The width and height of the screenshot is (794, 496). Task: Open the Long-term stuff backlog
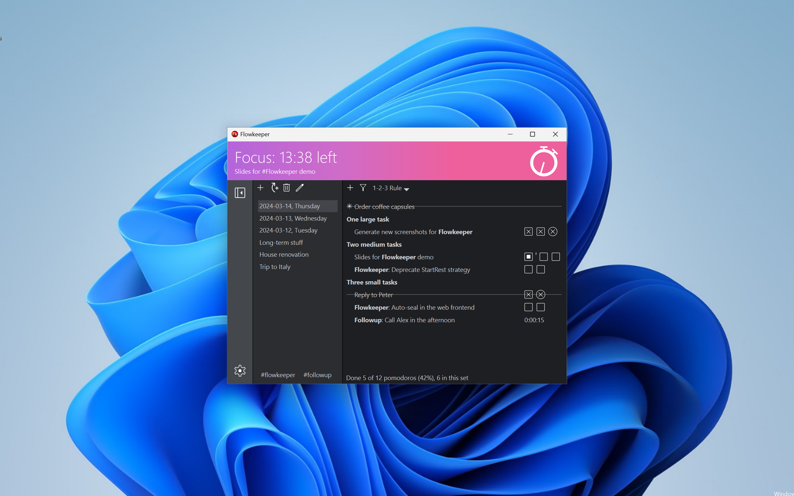tap(298, 243)
